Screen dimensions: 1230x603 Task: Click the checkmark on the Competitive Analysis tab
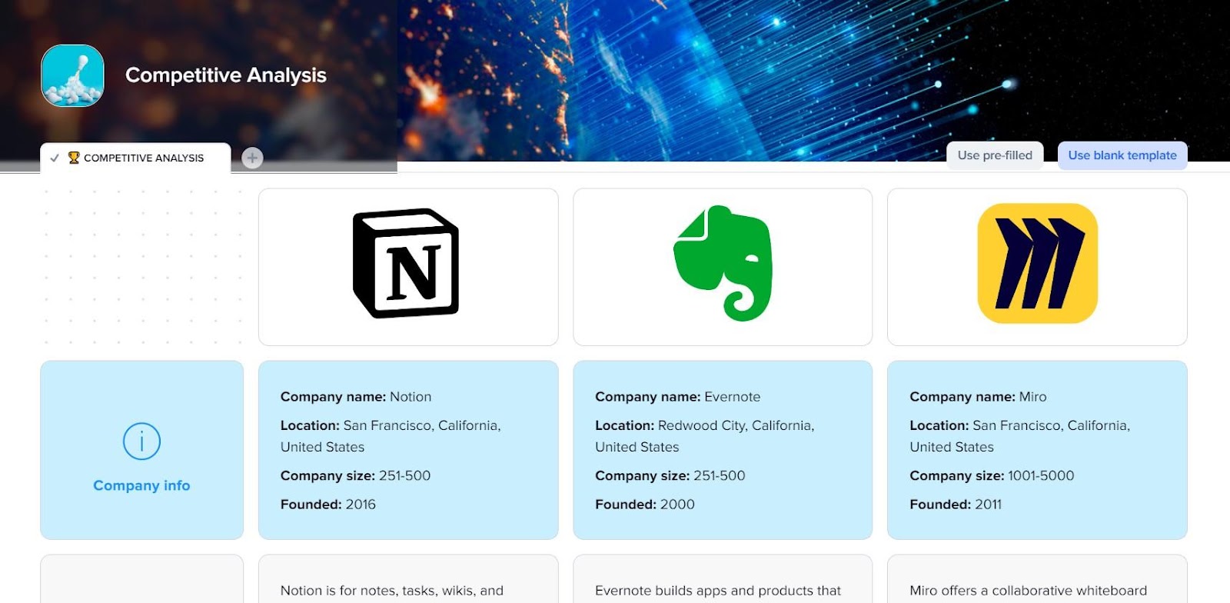pos(55,158)
